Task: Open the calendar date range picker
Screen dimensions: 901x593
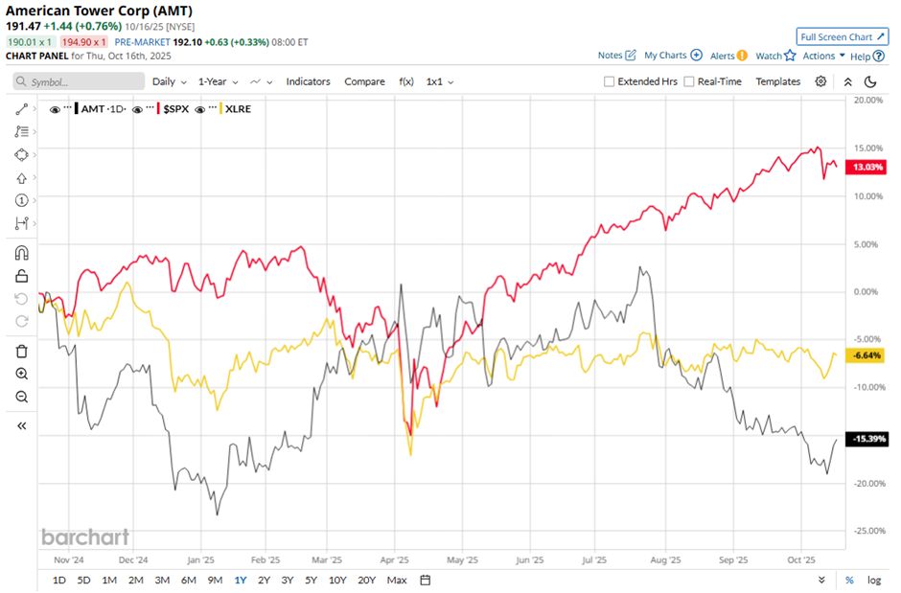Action: click(426, 580)
